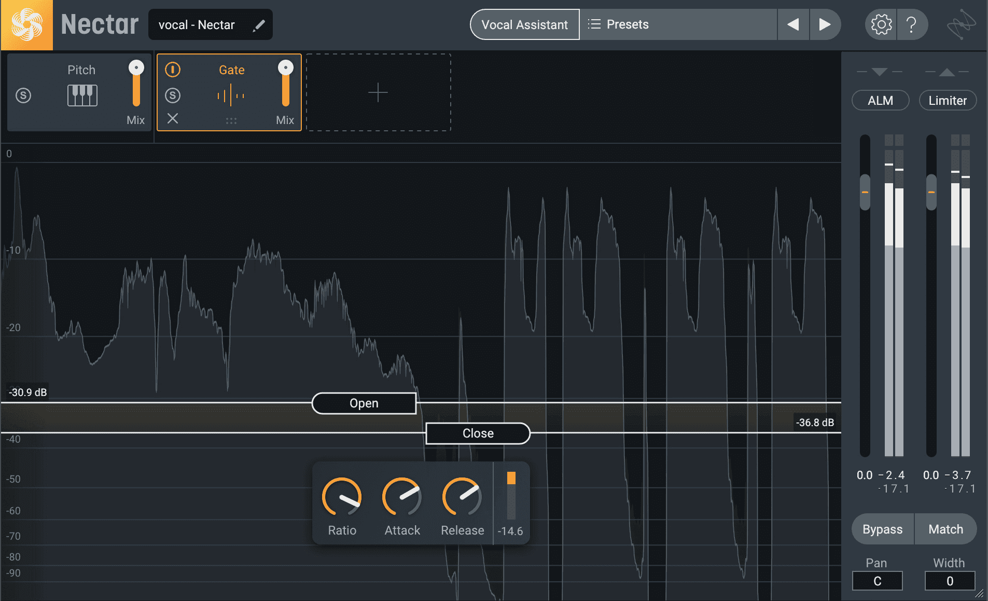Click the Release knob

pyautogui.click(x=462, y=497)
